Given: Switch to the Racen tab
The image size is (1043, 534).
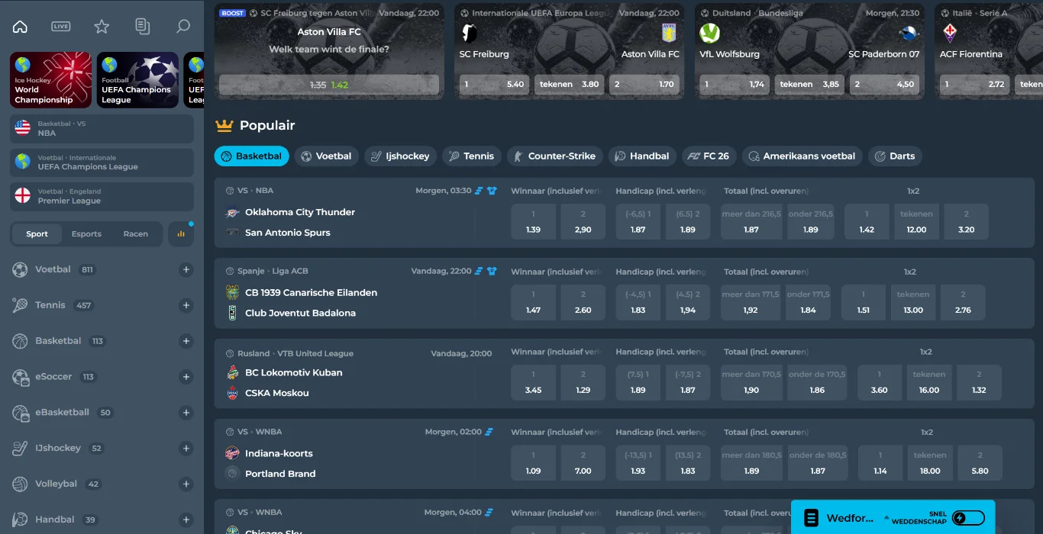Looking at the screenshot, I should [x=136, y=233].
